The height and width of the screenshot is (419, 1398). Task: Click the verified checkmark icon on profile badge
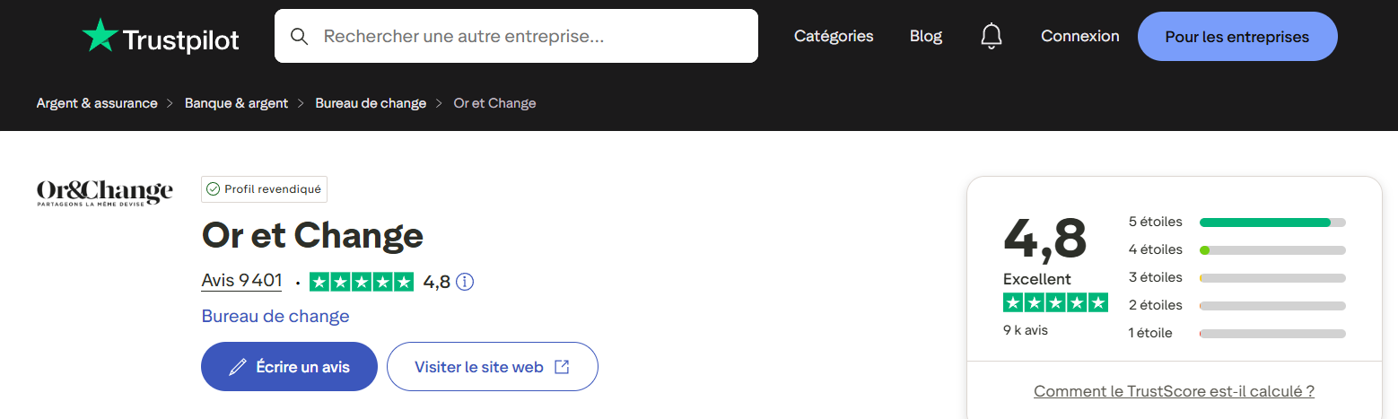coord(213,189)
